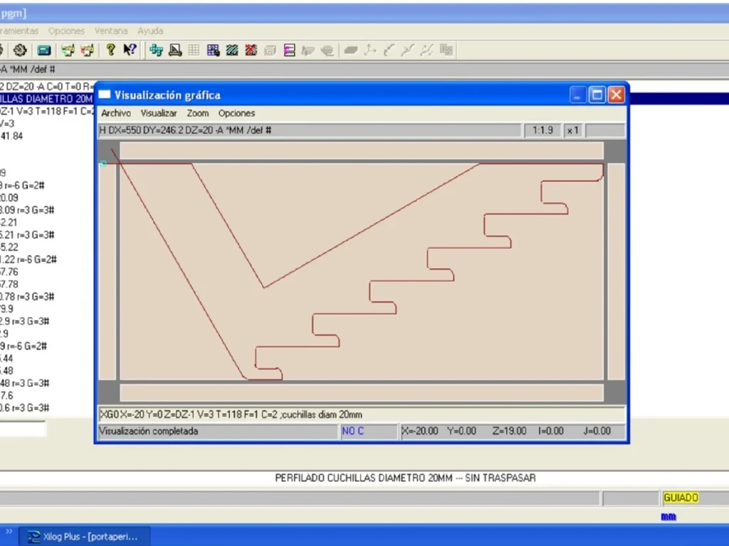The image size is (729, 546).
Task: Click the header field H DX=550 DY=246.2
Action: pos(309,131)
